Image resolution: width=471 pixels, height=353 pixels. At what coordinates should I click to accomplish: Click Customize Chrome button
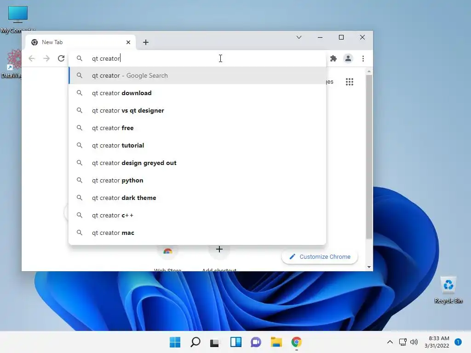click(320, 256)
